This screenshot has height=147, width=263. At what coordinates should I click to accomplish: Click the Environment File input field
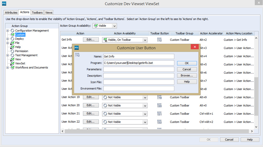[x=139, y=89]
